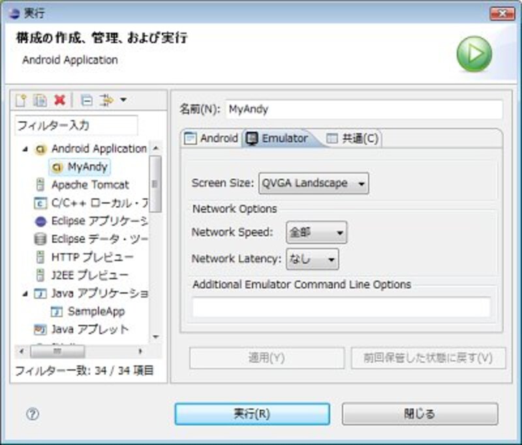Screen dimensions: 522x445
Task: Open filter options dropdown arrow in toolbar
Action: point(123,100)
